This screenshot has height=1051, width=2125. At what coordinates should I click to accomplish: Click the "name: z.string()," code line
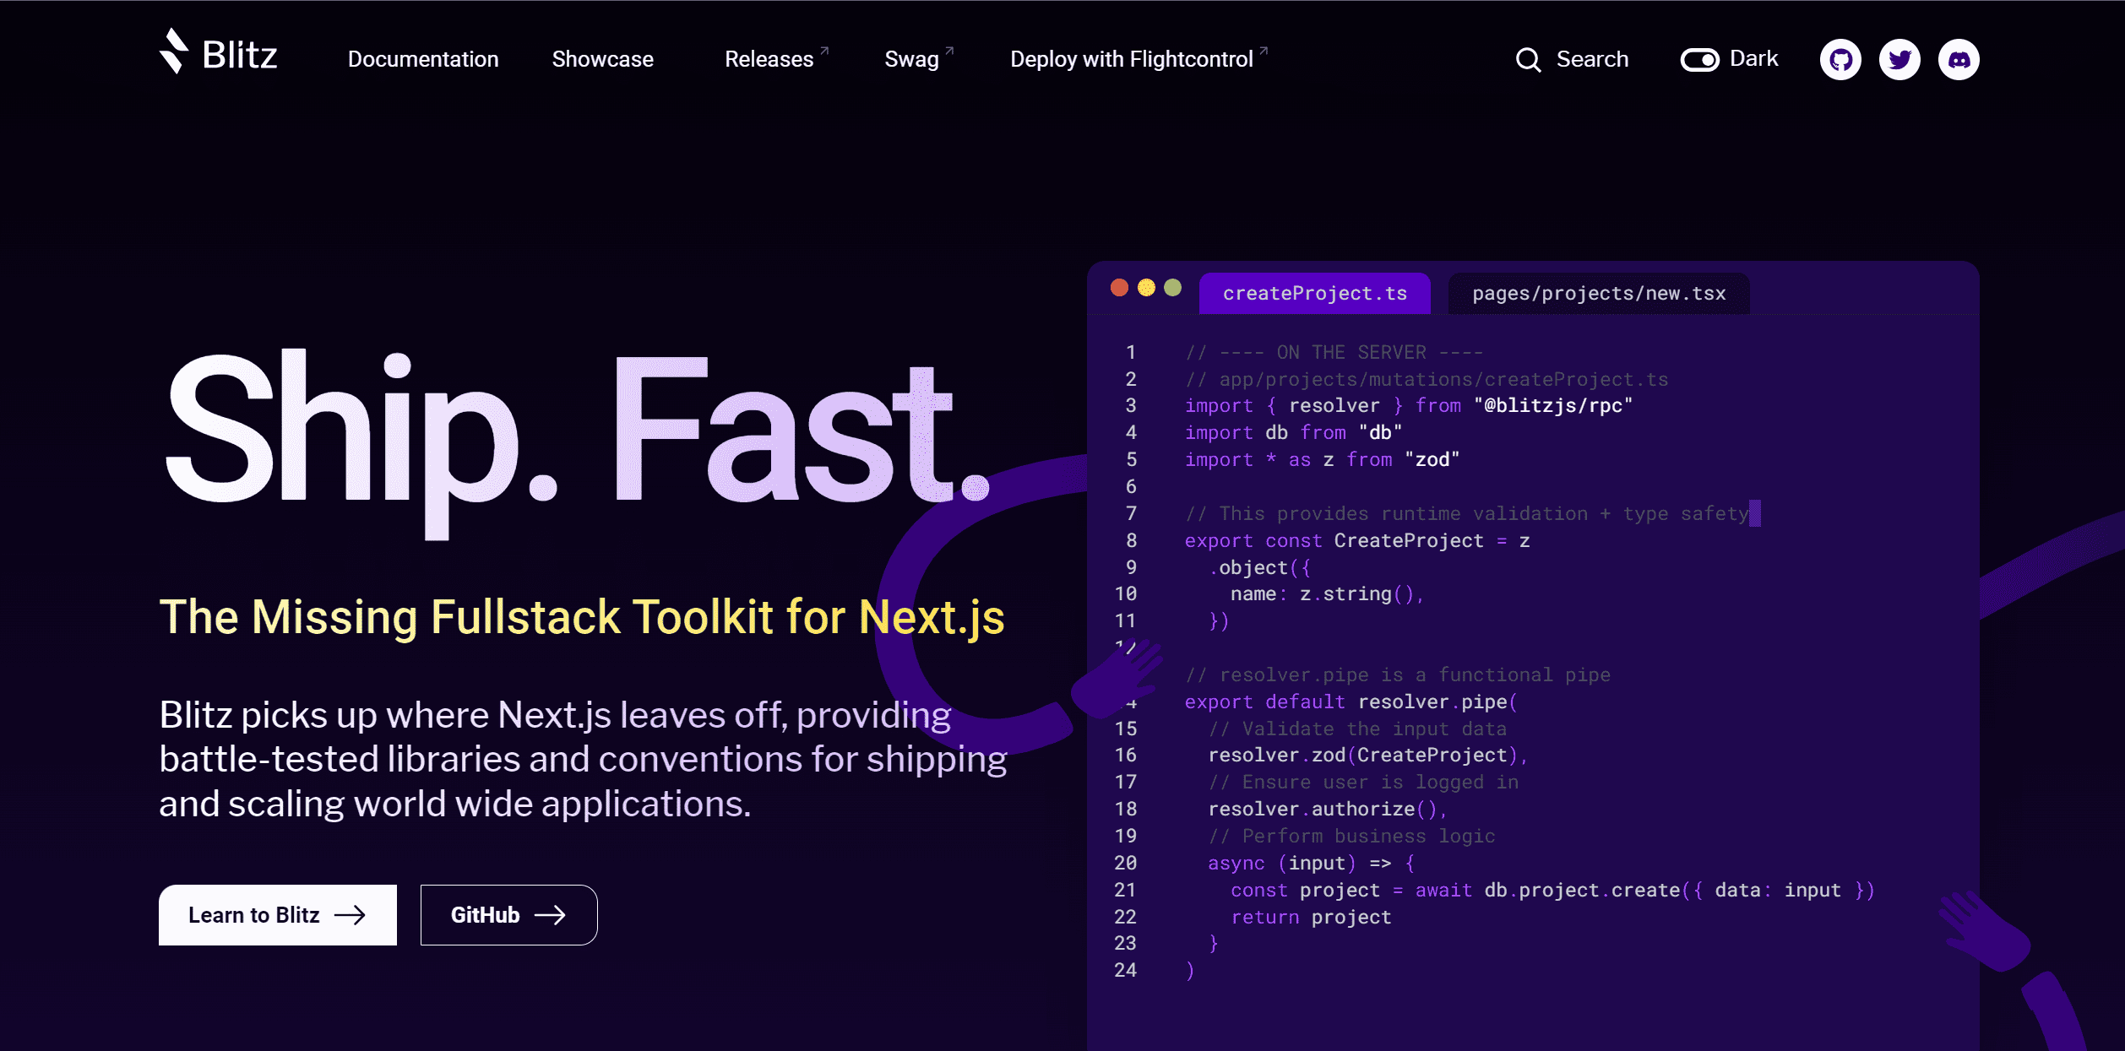pyautogui.click(x=1327, y=594)
